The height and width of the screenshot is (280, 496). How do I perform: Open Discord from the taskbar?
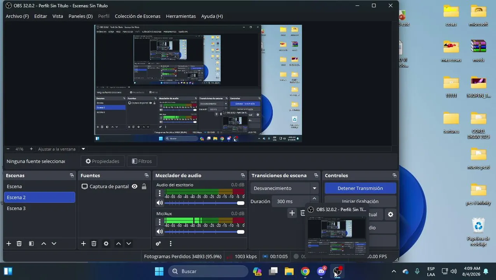(321, 271)
